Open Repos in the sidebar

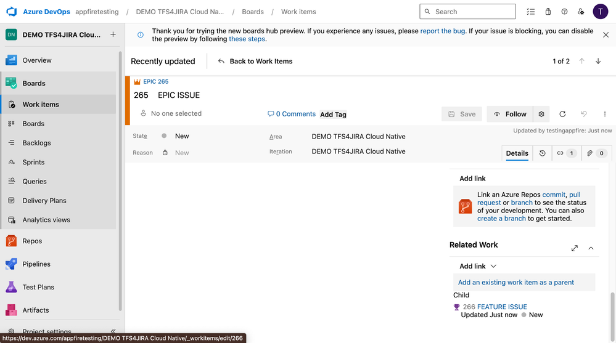[59, 241]
